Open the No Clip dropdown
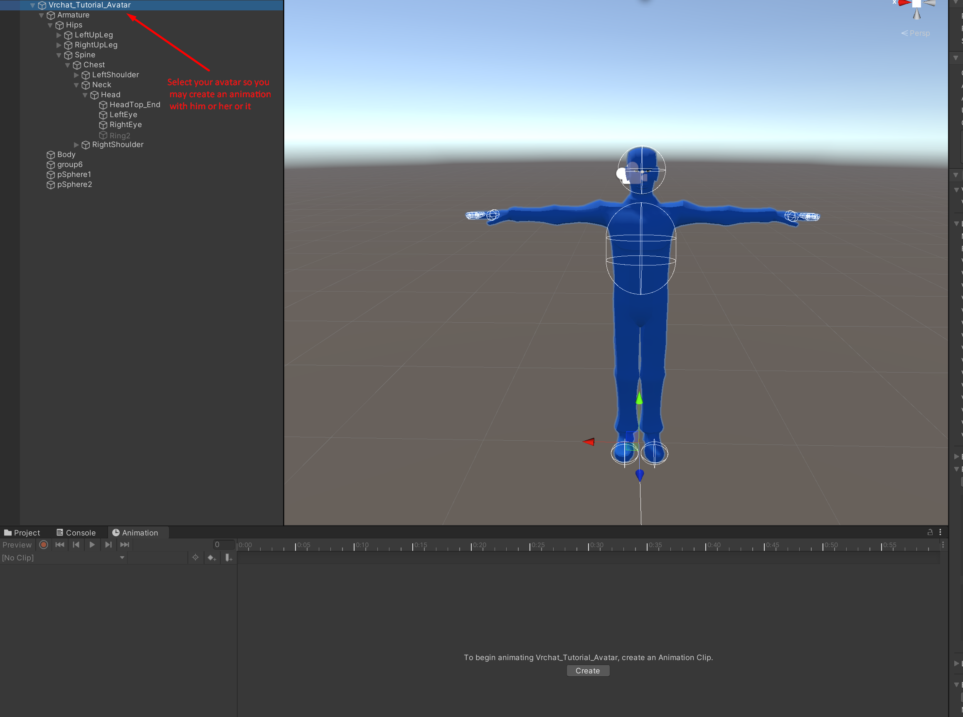Screen dimensions: 963x717 tap(64, 558)
